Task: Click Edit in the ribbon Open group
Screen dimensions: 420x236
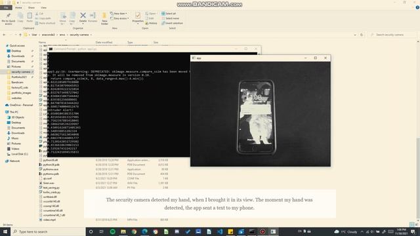Action: pos(150,18)
